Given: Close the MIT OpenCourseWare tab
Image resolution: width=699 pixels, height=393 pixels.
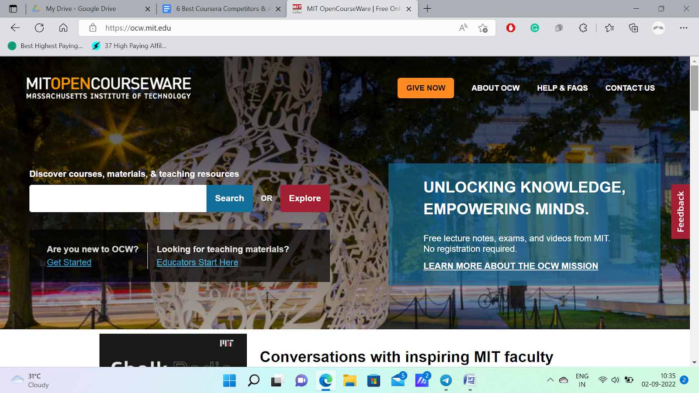Looking at the screenshot, I should pyautogui.click(x=408, y=9).
